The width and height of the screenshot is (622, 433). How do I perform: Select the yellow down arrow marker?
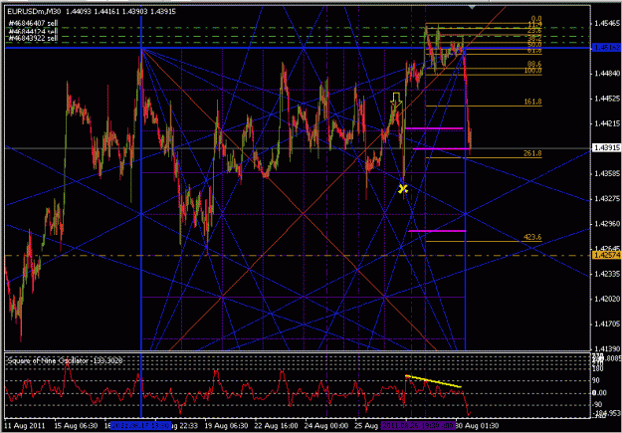pos(396,100)
